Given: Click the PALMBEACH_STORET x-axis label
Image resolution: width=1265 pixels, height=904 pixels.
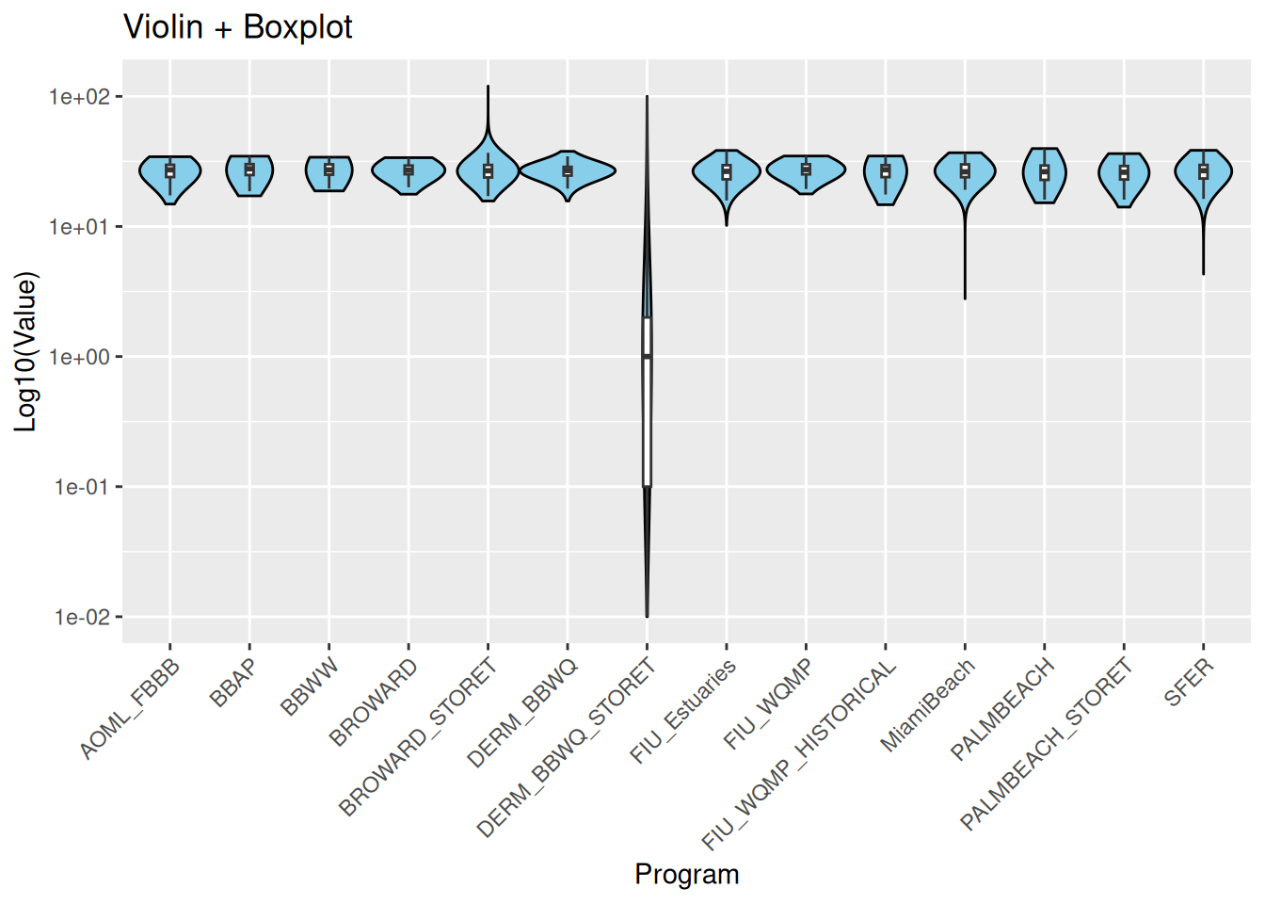Looking at the screenshot, I should 1046,745.
